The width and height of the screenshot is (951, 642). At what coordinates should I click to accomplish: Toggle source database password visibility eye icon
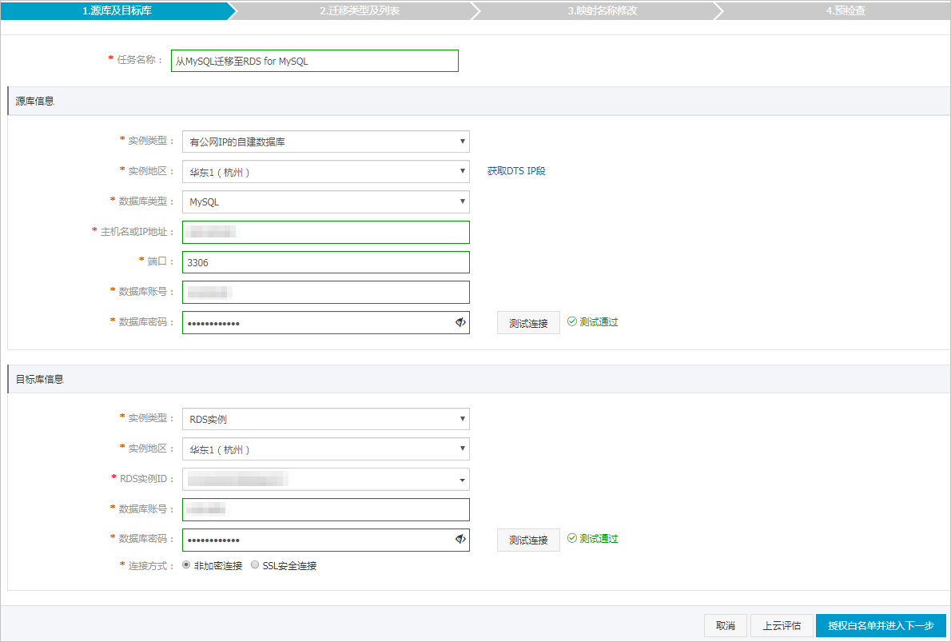click(460, 322)
